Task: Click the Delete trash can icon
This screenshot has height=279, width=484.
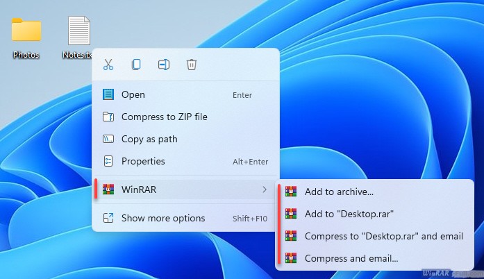Action: [192, 65]
